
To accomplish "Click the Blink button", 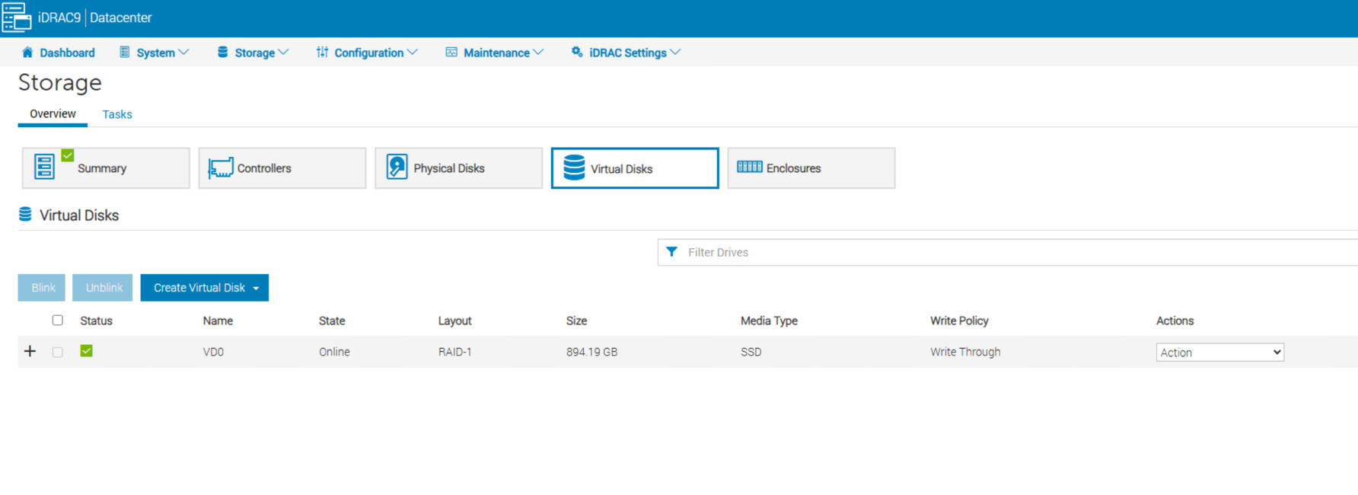I will click(x=42, y=288).
